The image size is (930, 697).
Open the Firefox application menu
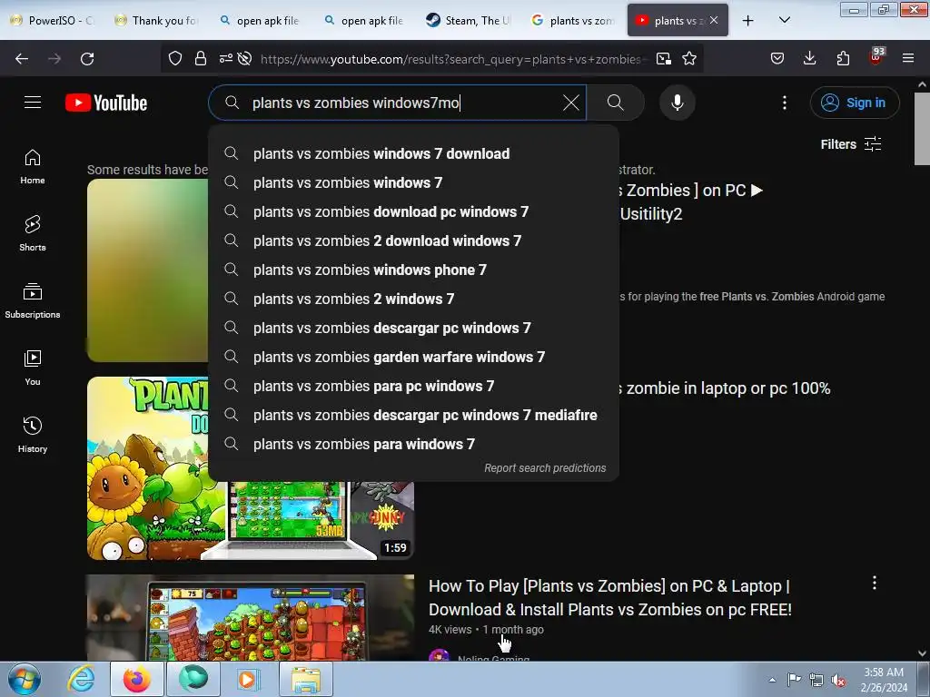coord(908,58)
